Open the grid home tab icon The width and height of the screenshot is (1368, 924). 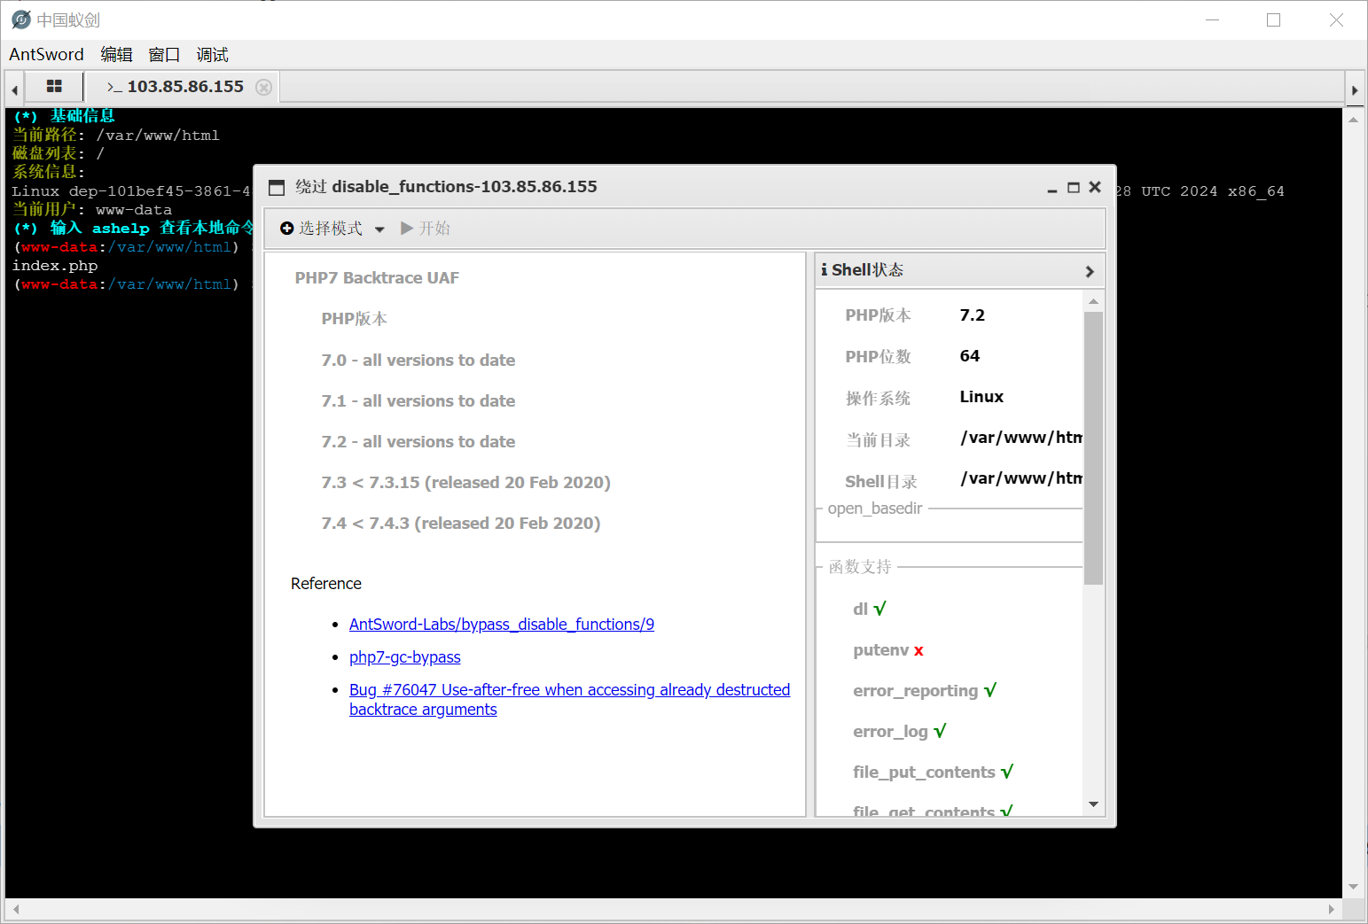(54, 87)
